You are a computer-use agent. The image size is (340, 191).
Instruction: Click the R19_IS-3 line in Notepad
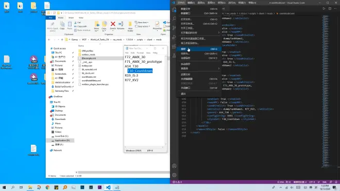[x=131, y=76]
